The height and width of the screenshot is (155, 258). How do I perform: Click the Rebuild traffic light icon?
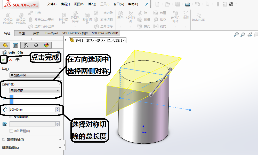pos(218,4)
